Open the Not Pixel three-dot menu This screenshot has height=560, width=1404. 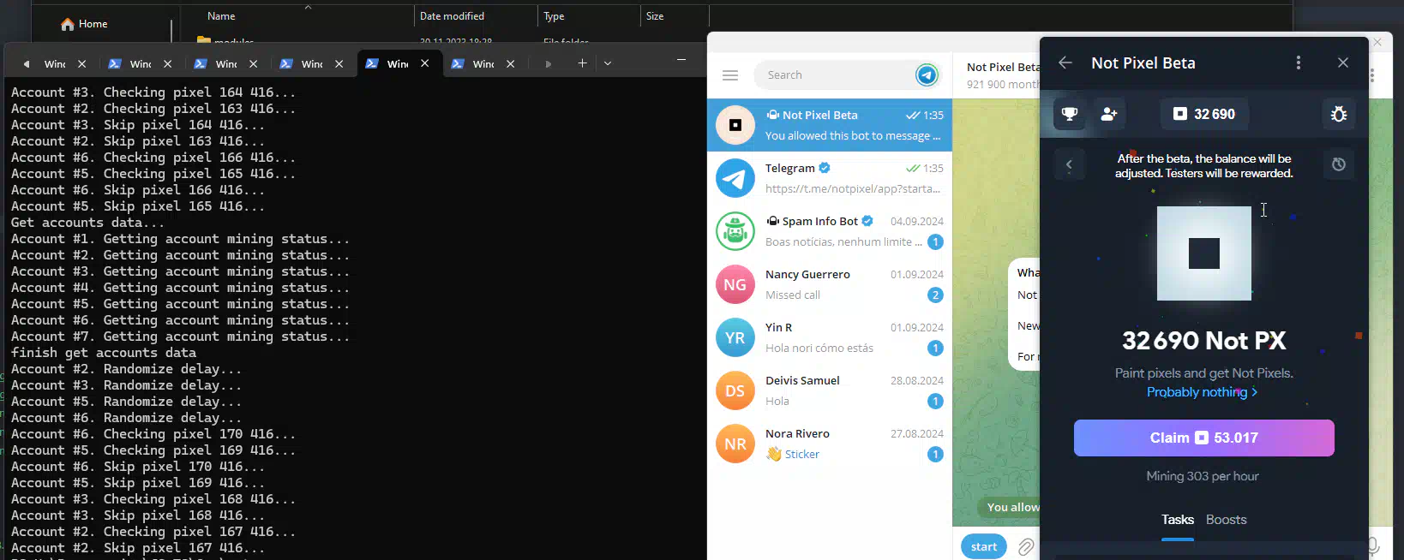1298,63
